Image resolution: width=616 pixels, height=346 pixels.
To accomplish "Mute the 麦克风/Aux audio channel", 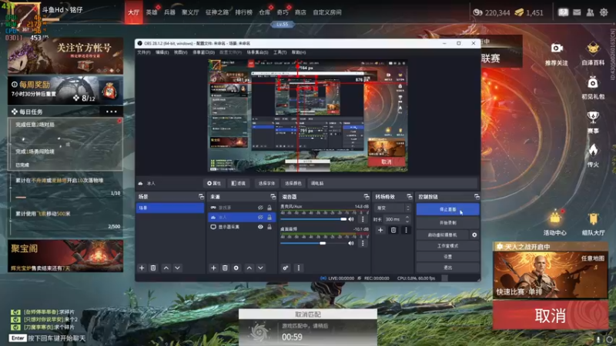I will pyautogui.click(x=351, y=219).
